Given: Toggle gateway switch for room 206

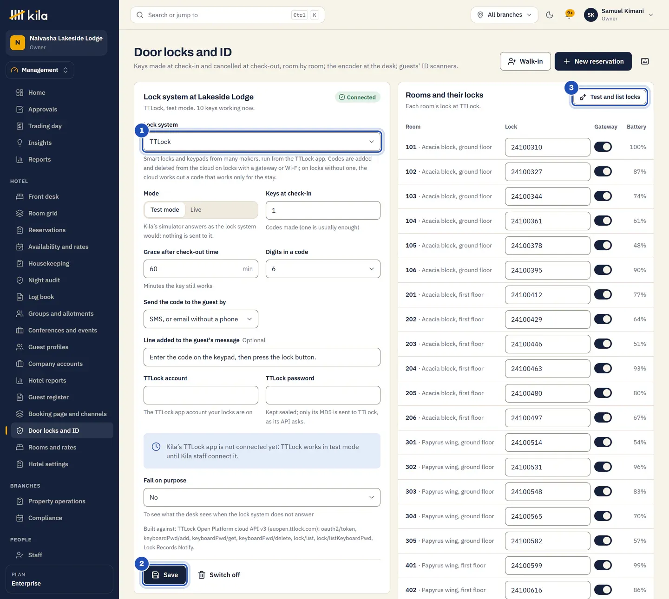Looking at the screenshot, I should coord(603,417).
